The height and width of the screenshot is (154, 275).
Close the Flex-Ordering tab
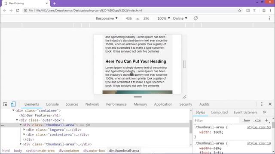[x=47, y=3]
